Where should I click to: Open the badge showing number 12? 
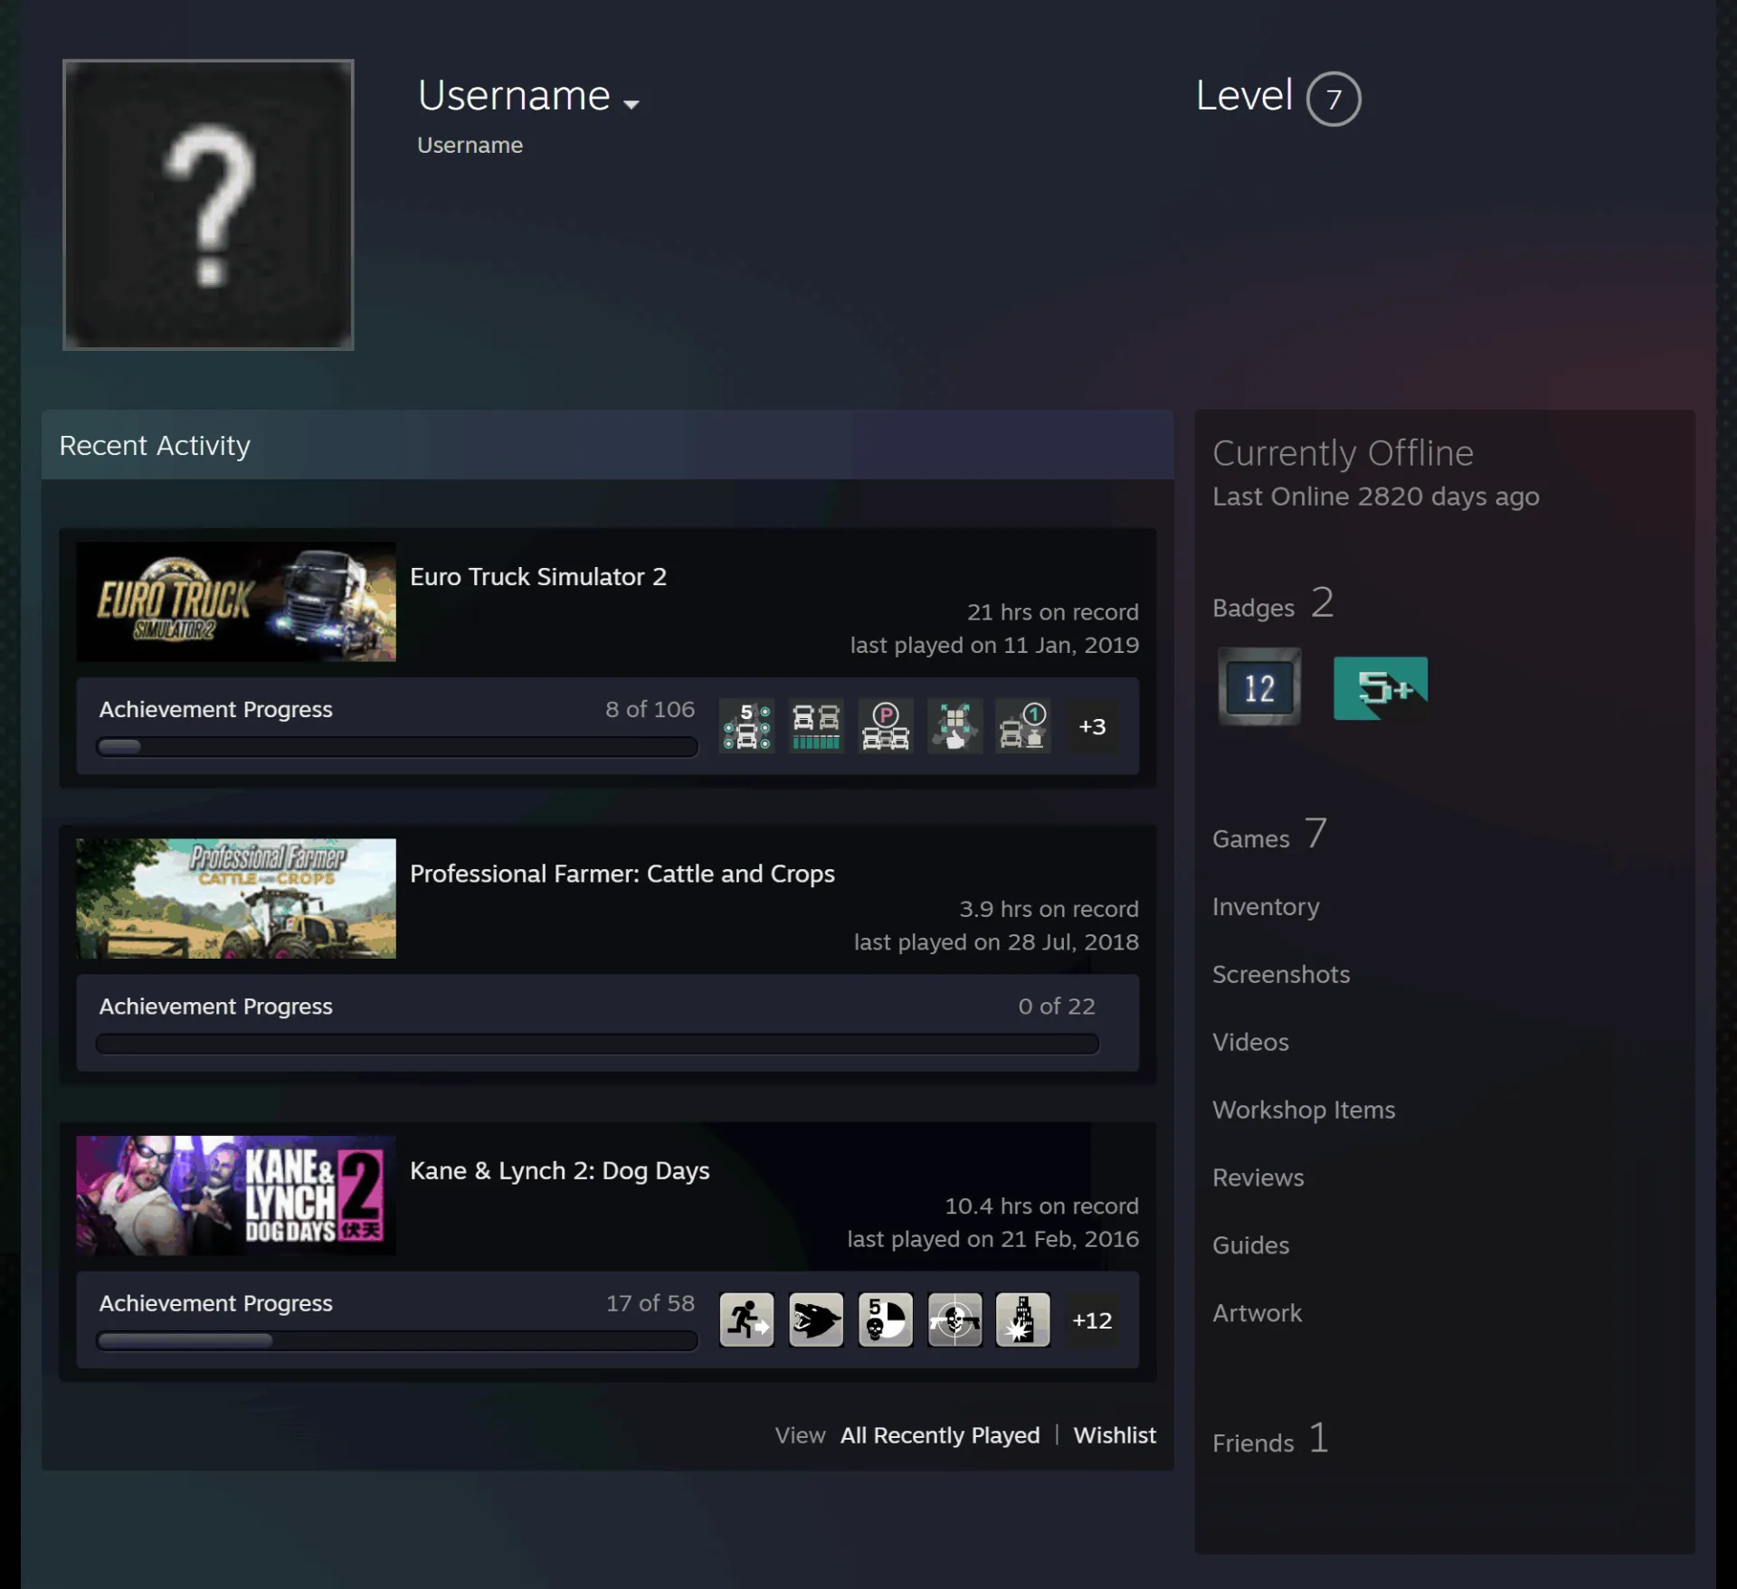tap(1258, 686)
